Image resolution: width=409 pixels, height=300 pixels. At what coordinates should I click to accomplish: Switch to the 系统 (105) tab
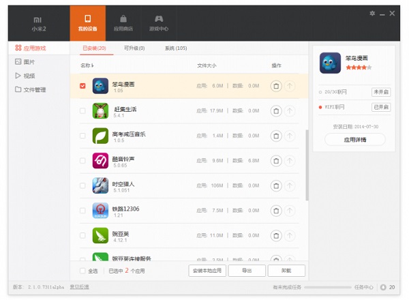coord(175,48)
